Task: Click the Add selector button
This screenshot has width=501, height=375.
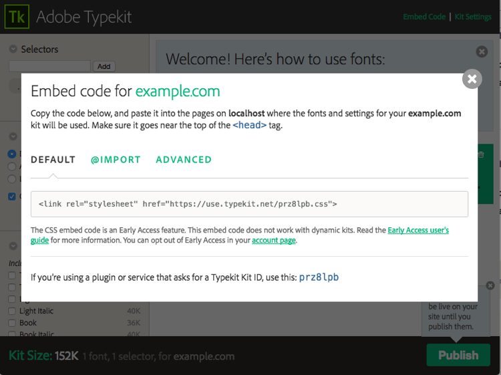Action: click(x=104, y=66)
